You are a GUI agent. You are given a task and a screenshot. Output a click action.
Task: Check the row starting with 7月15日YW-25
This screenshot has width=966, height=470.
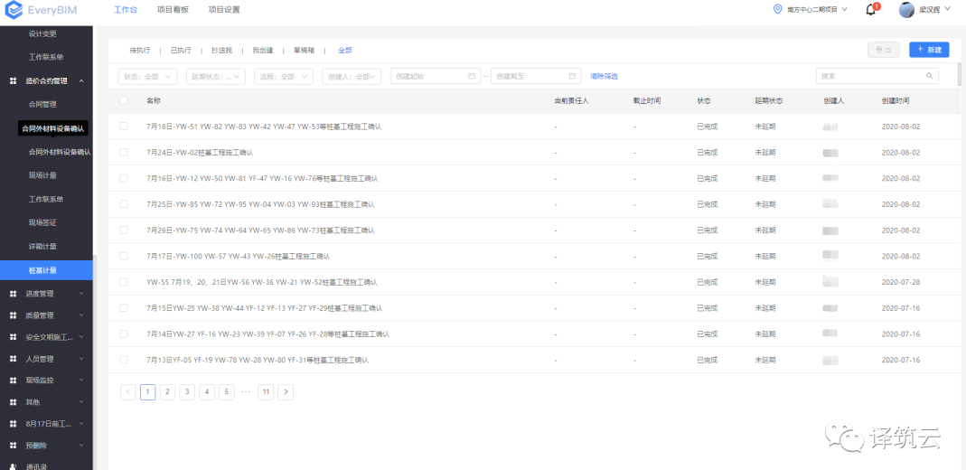(124, 307)
